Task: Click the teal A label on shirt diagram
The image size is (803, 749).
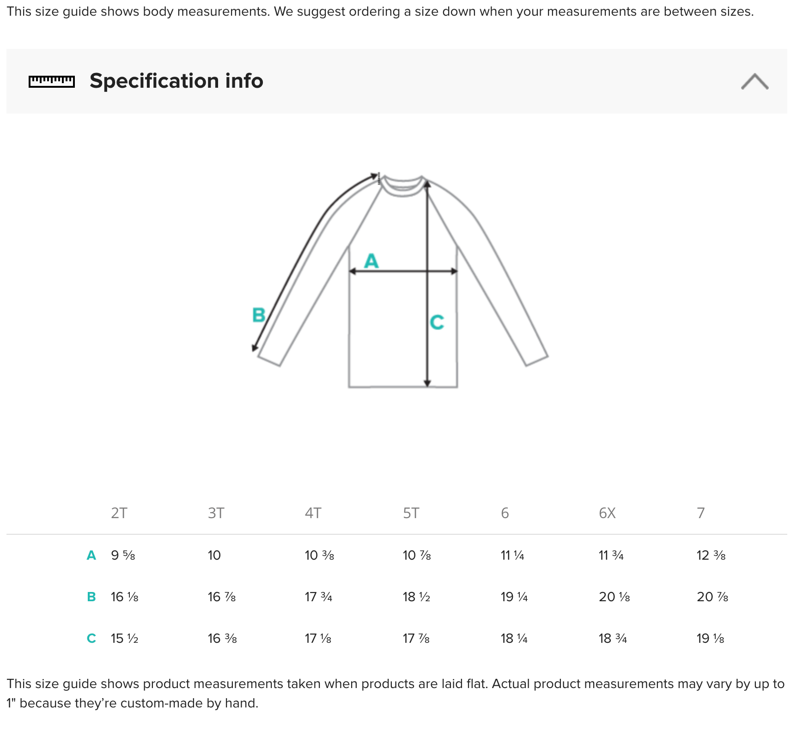Action: pyautogui.click(x=371, y=261)
